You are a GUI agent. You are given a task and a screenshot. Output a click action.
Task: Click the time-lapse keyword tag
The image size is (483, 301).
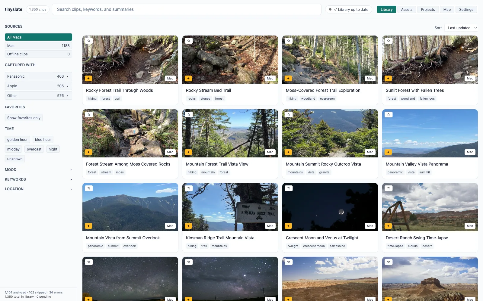395,246
